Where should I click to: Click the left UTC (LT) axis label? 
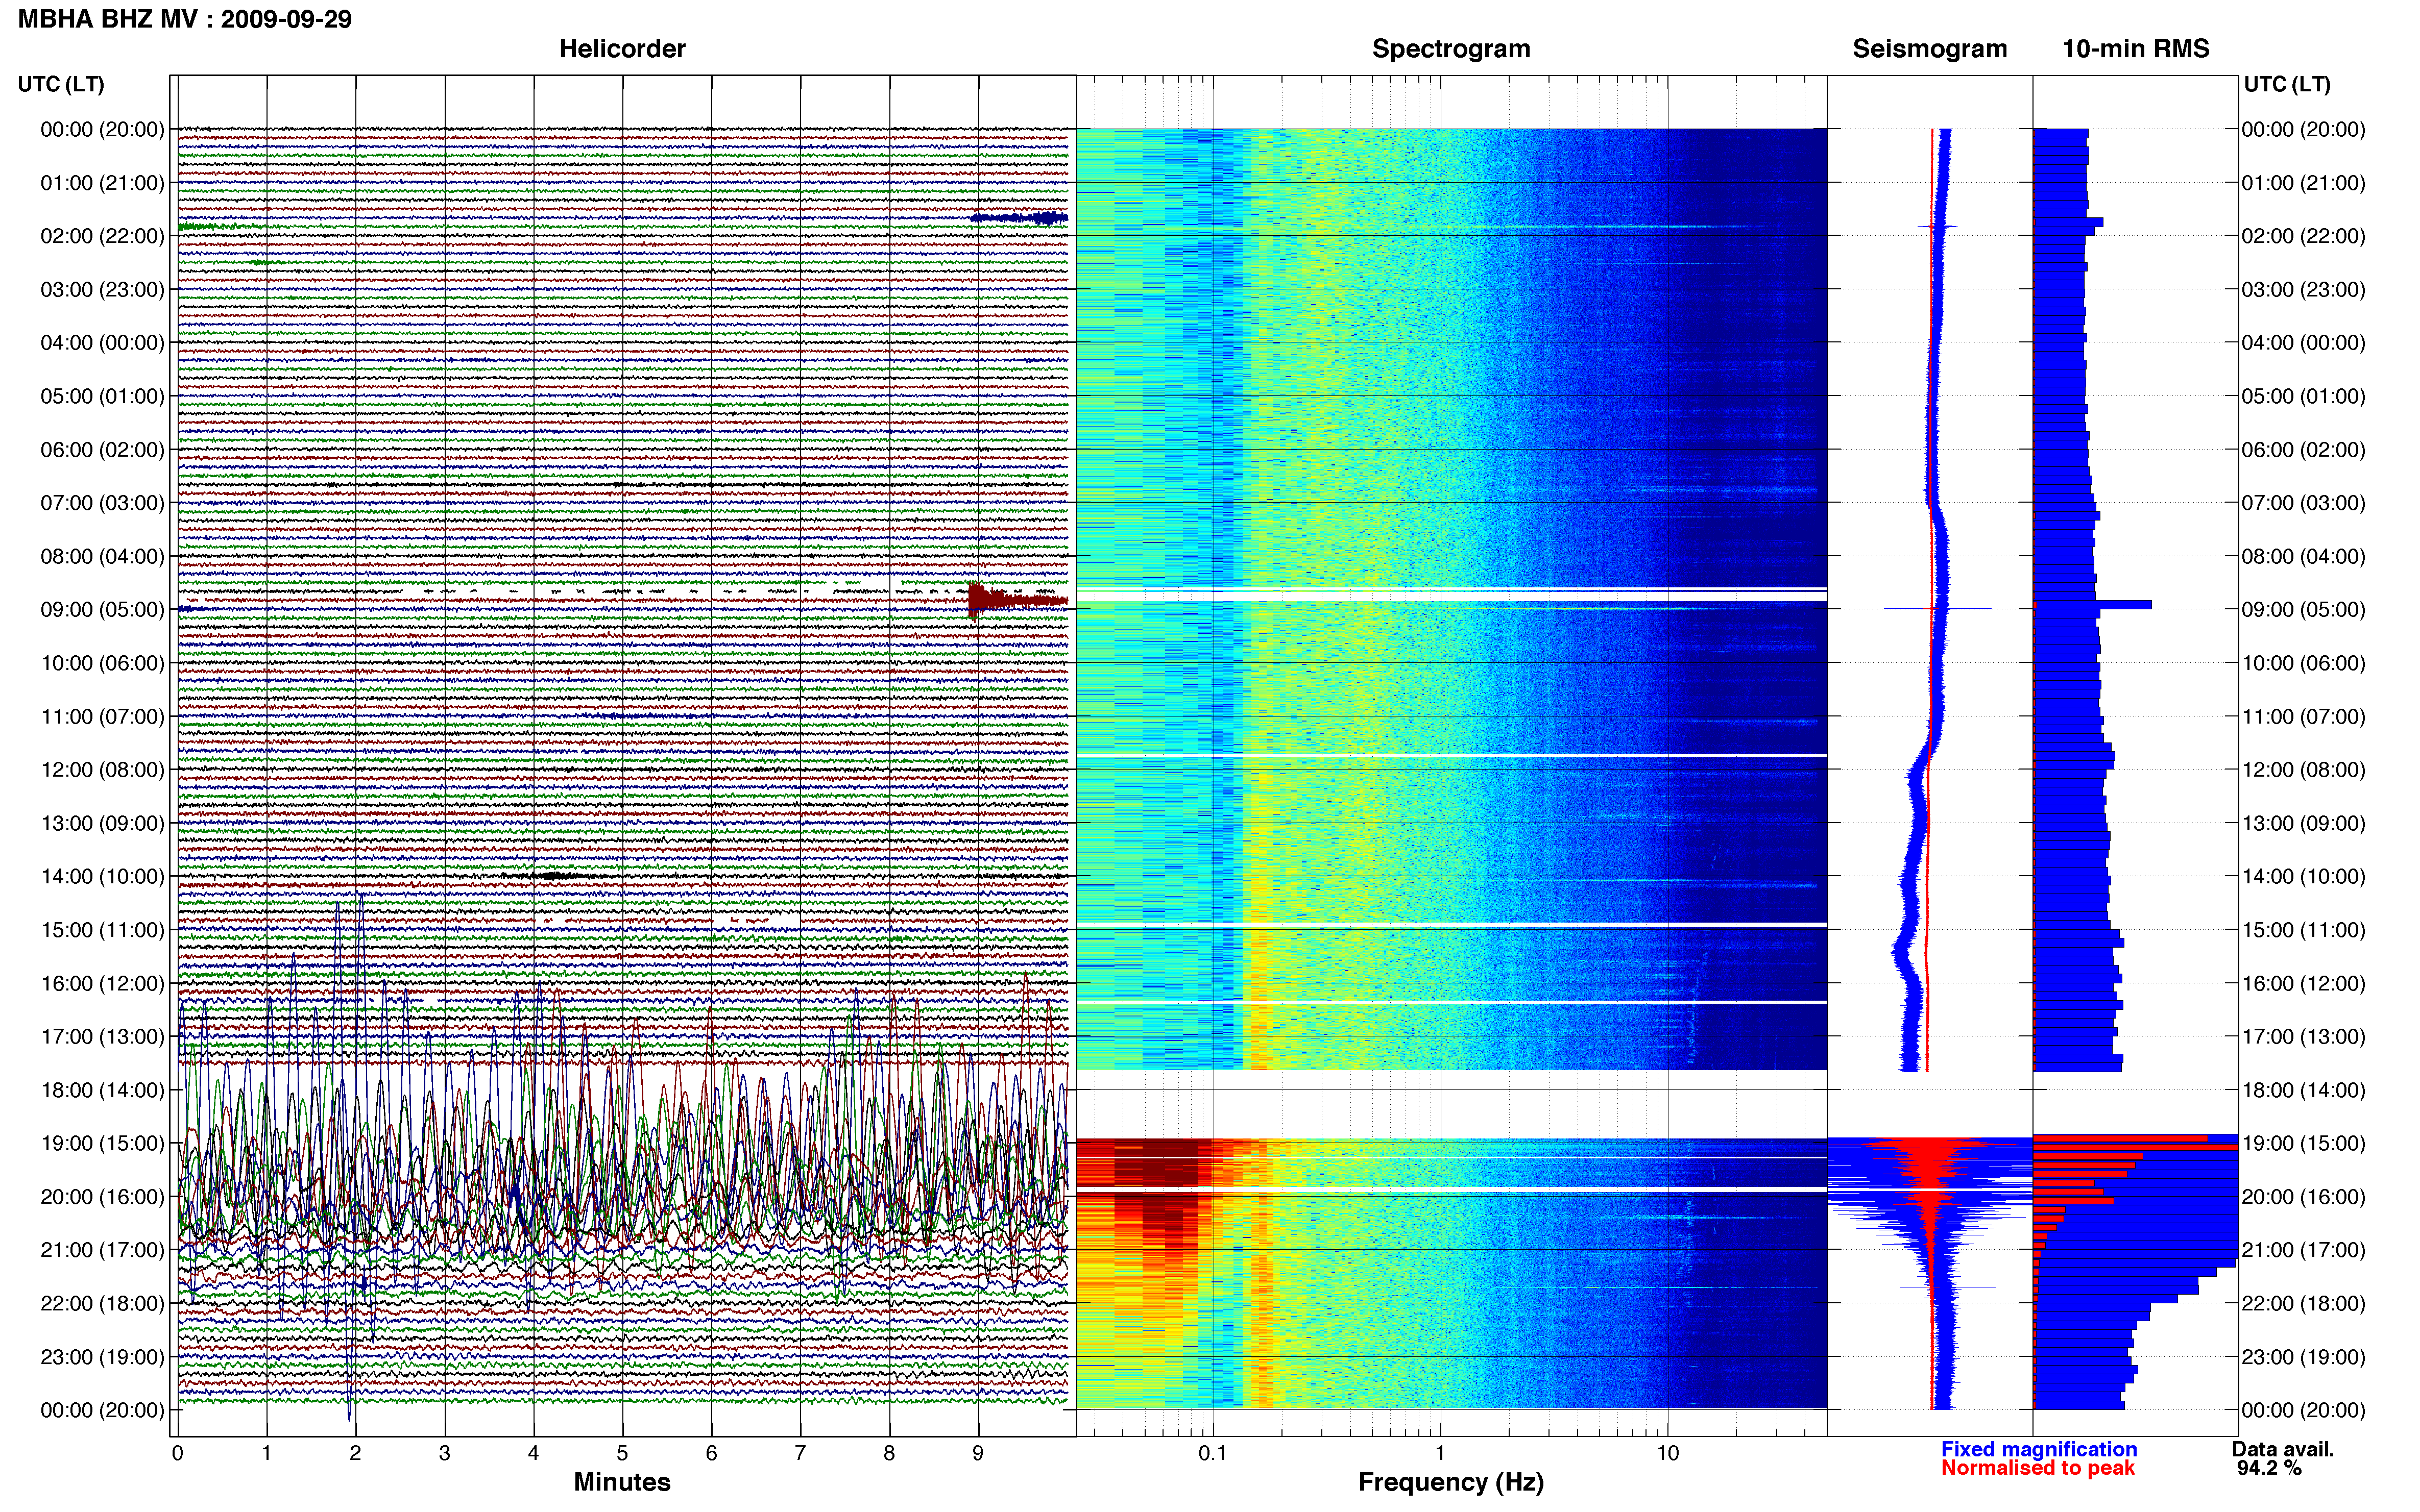[x=61, y=84]
